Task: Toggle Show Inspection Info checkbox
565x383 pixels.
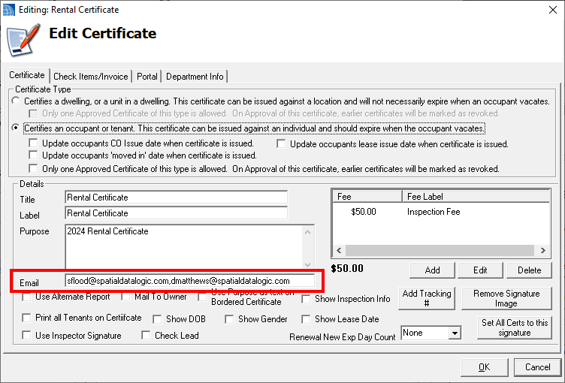Action: tap(306, 299)
